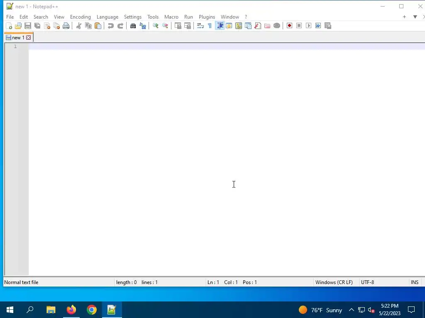Open the Define your language icon
This screenshot has width=425, height=318.
tap(229, 26)
